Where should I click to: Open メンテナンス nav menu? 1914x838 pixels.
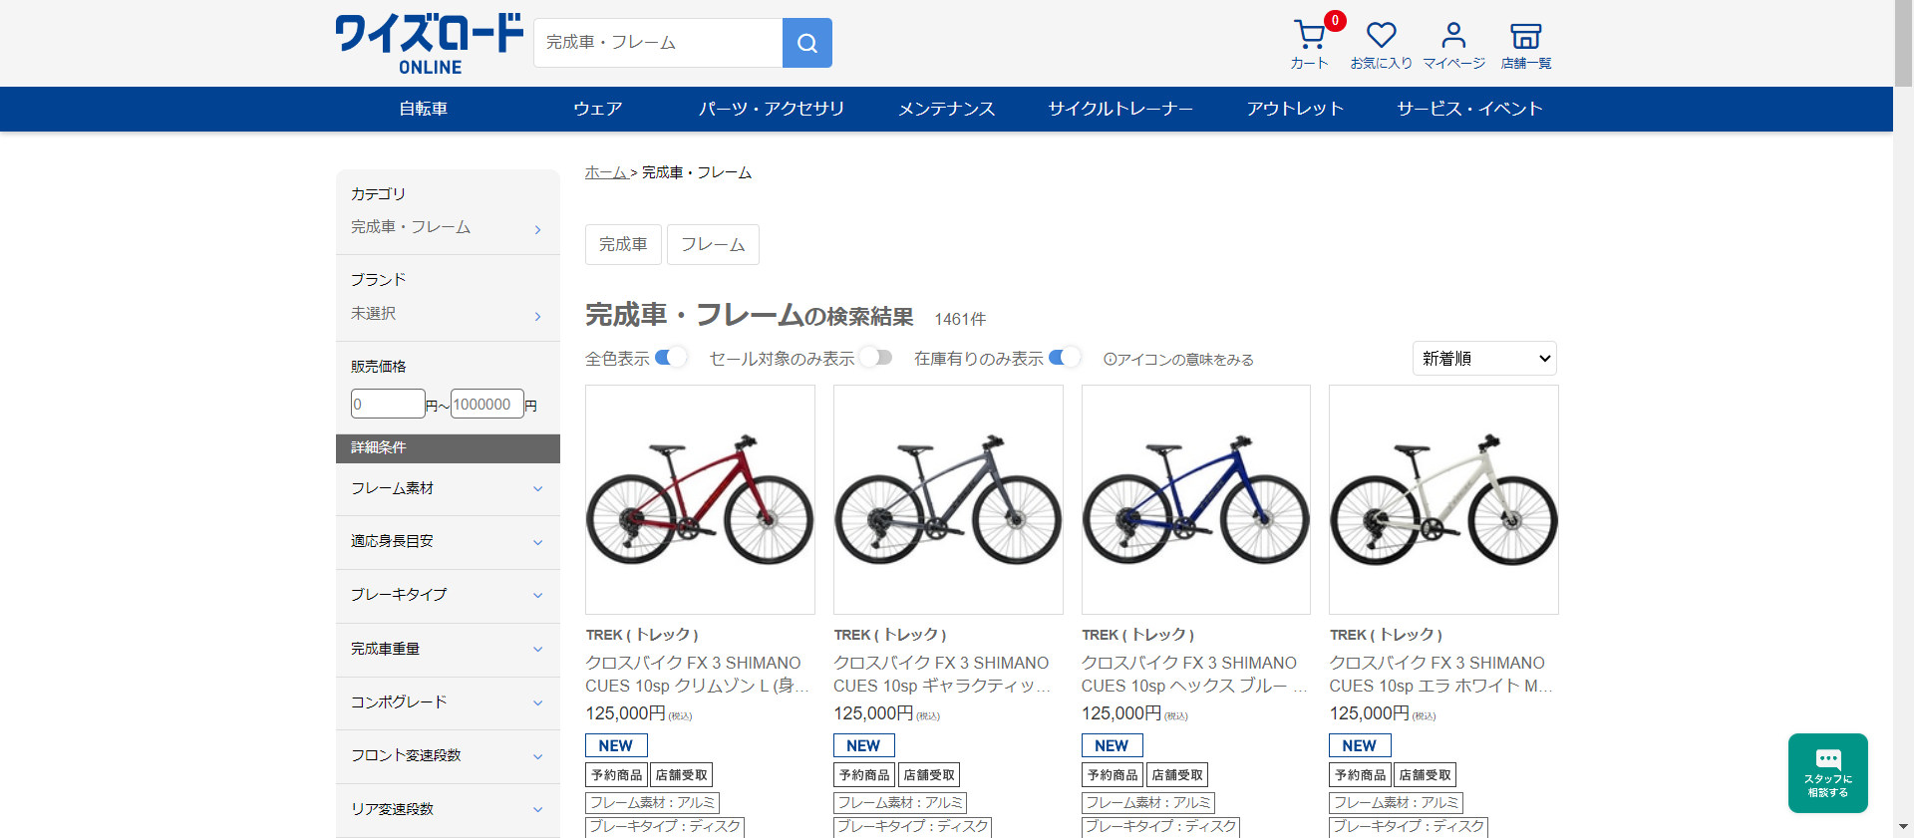point(946,109)
